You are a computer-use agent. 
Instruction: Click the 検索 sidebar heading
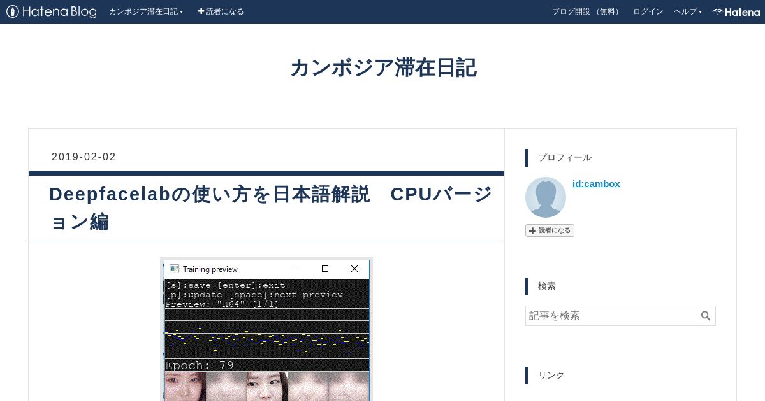547,286
